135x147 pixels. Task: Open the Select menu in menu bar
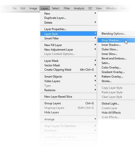pyautogui.click(x=55, y=8)
